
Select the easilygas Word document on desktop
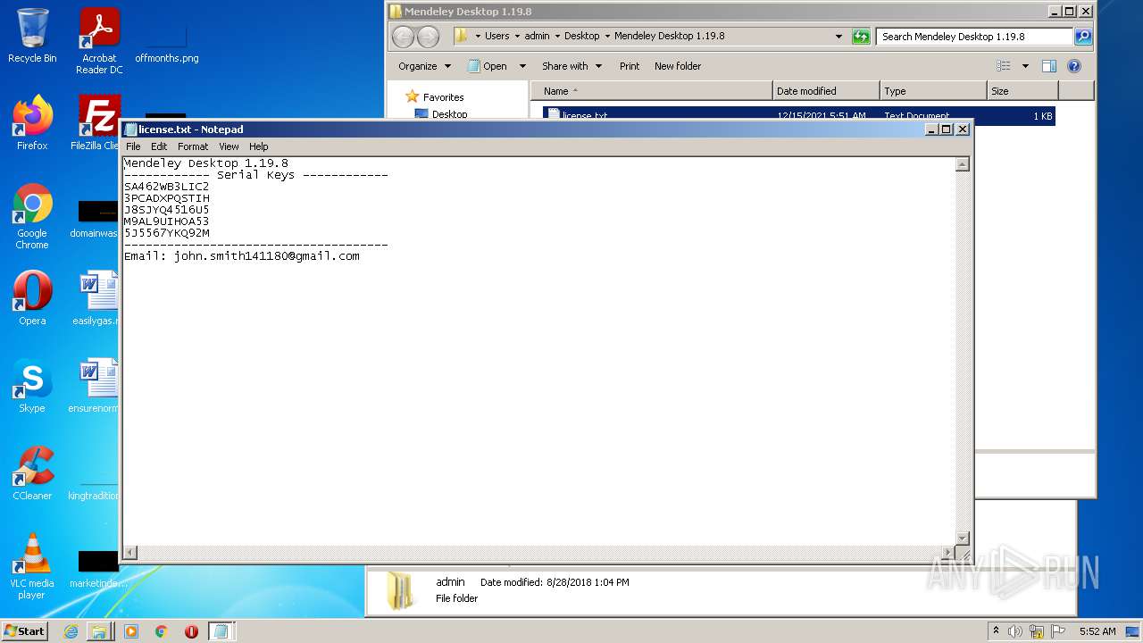(96, 298)
